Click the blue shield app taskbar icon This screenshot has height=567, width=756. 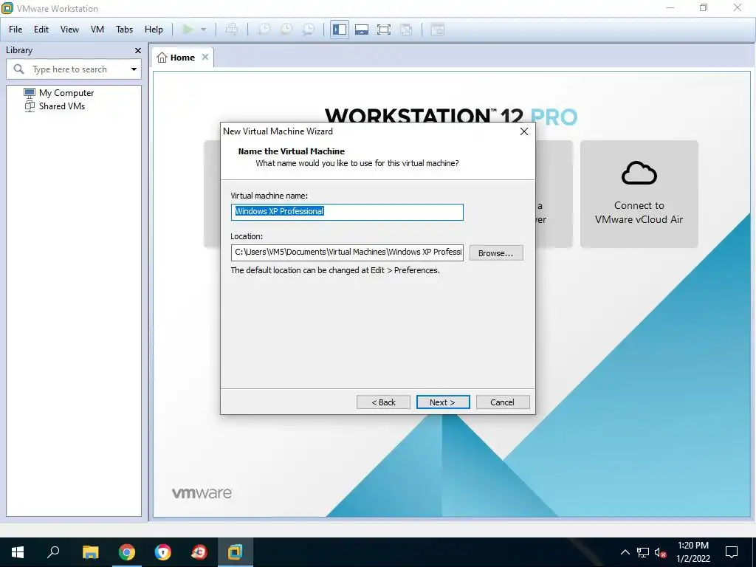pos(163,552)
